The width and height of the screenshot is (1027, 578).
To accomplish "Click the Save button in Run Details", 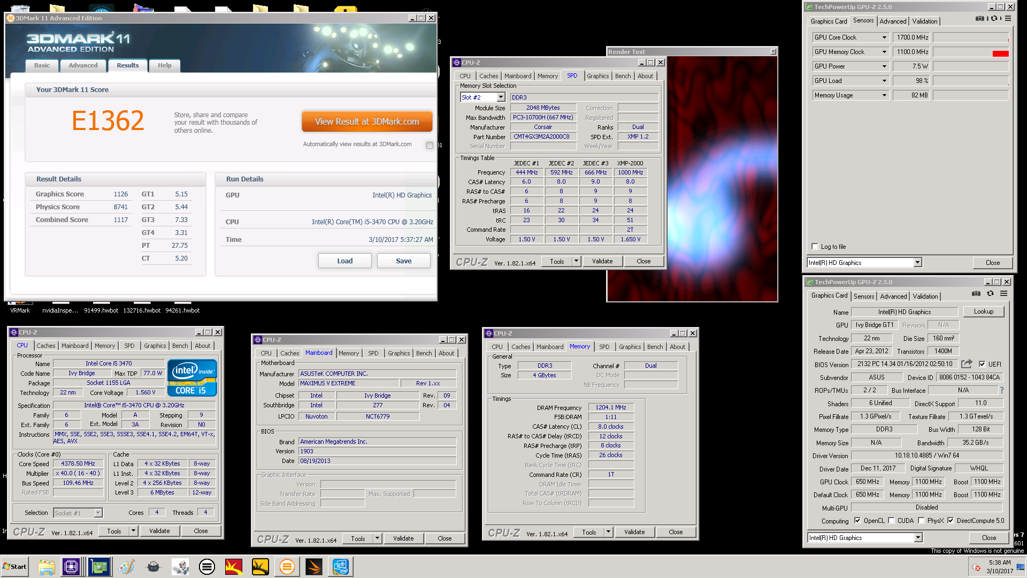I will pyautogui.click(x=404, y=261).
